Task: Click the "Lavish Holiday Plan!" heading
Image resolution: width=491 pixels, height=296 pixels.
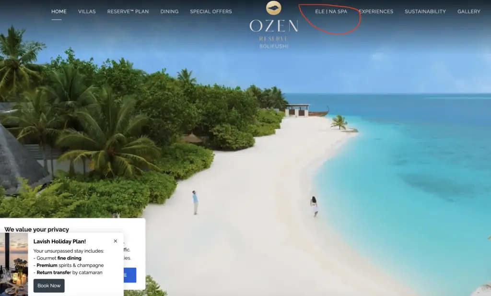Action: click(59, 241)
